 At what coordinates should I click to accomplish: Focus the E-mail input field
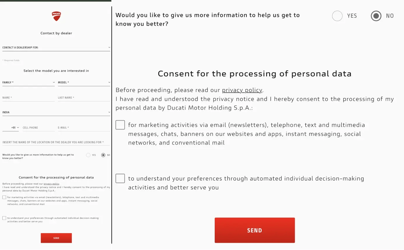84,128
